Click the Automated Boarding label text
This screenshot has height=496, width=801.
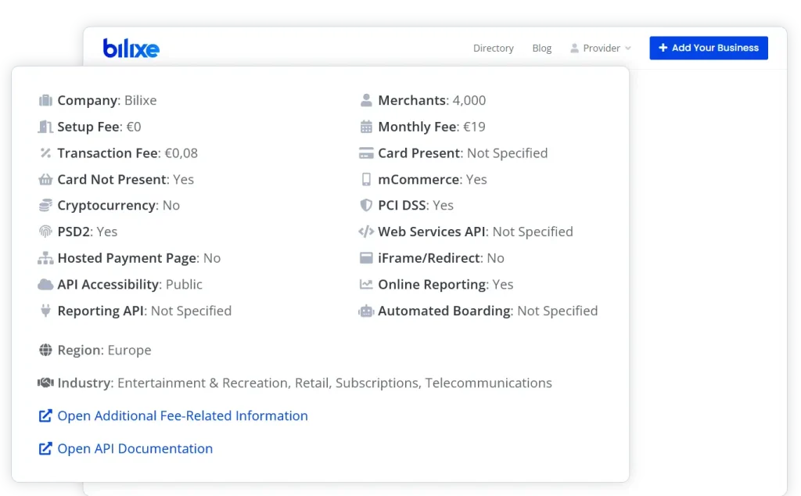coord(444,311)
